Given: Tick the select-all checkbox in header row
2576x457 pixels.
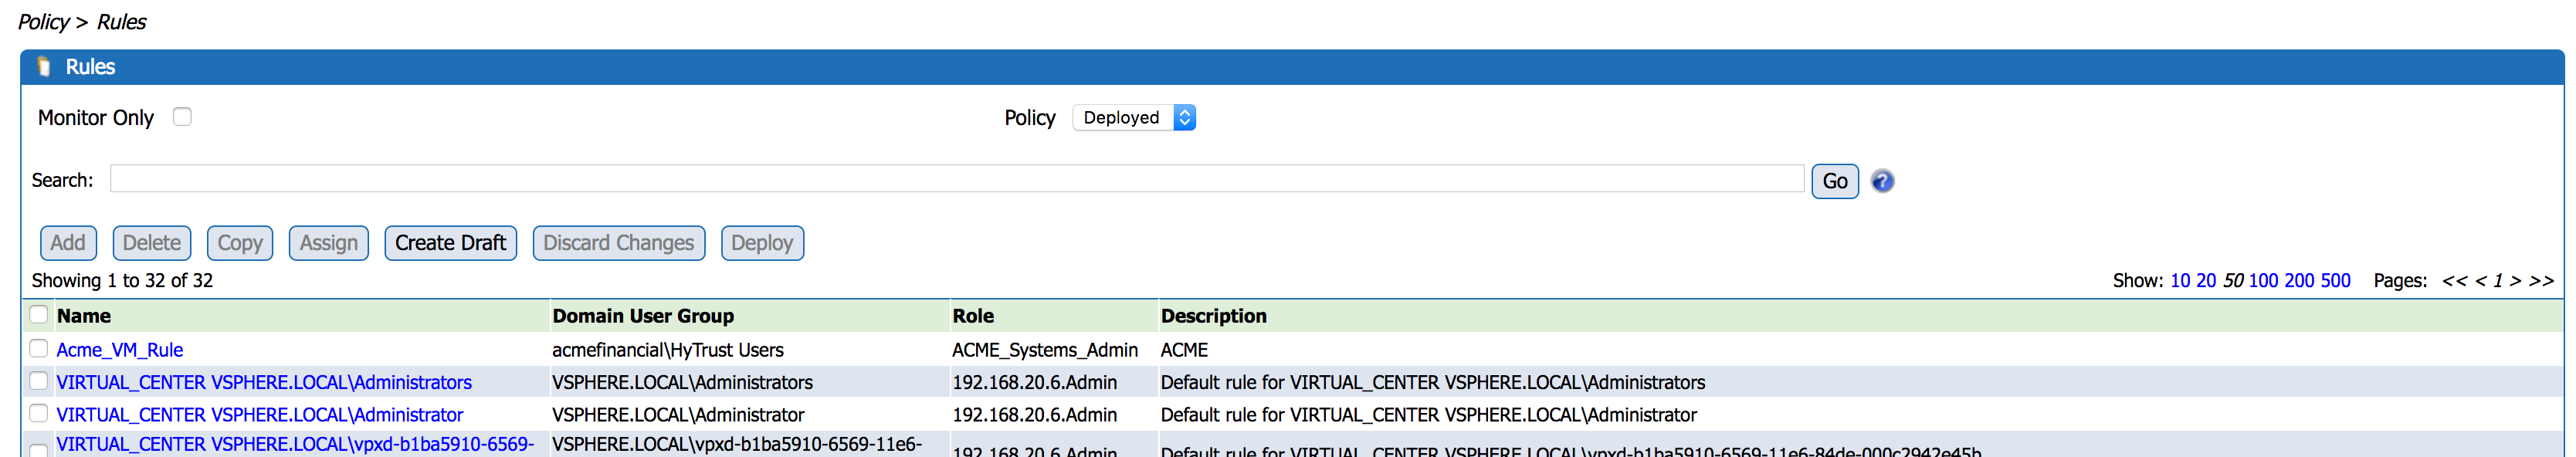Looking at the screenshot, I should (39, 315).
